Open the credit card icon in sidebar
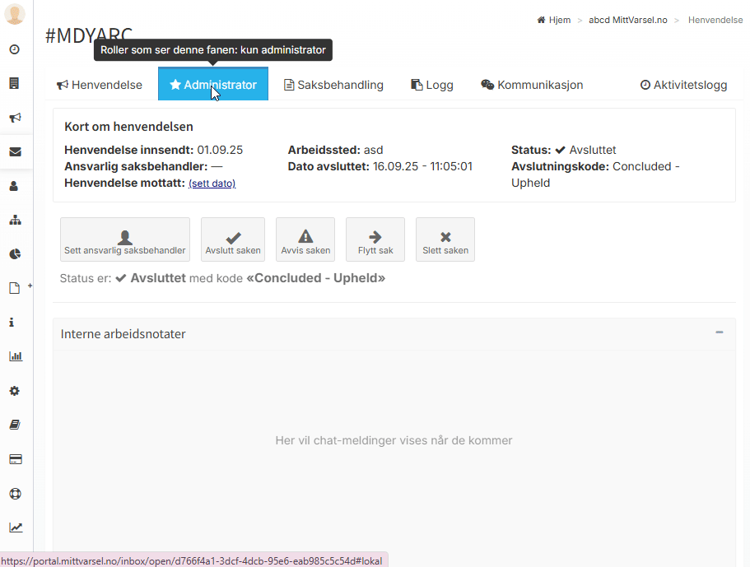 [x=15, y=459]
